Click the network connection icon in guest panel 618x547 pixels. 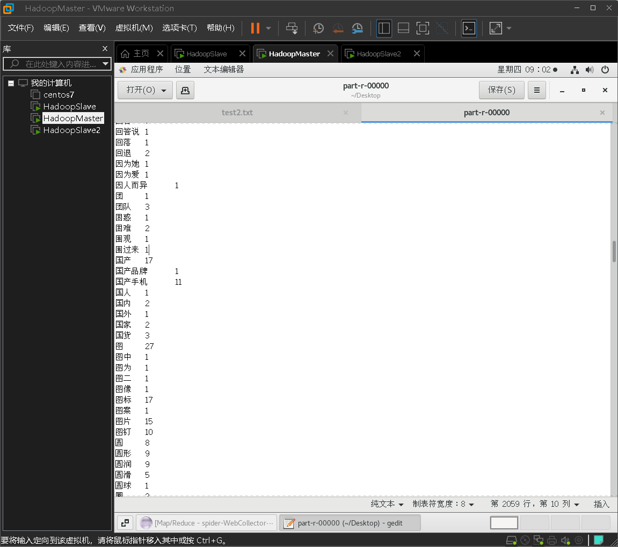[x=575, y=70]
